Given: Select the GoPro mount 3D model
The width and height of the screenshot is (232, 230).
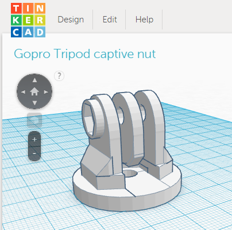Looking at the screenshot, I should coord(127,150).
